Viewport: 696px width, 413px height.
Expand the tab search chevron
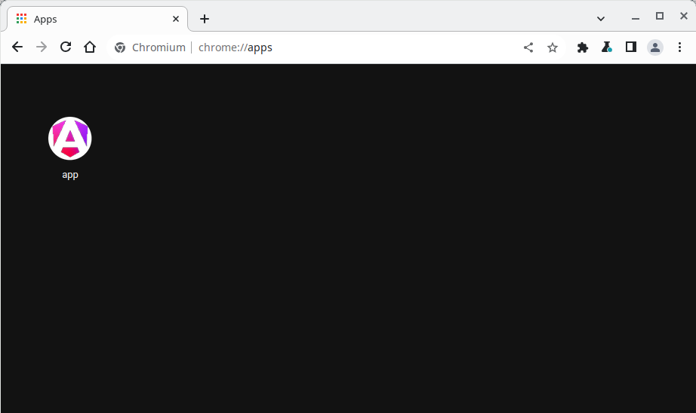[x=601, y=18]
